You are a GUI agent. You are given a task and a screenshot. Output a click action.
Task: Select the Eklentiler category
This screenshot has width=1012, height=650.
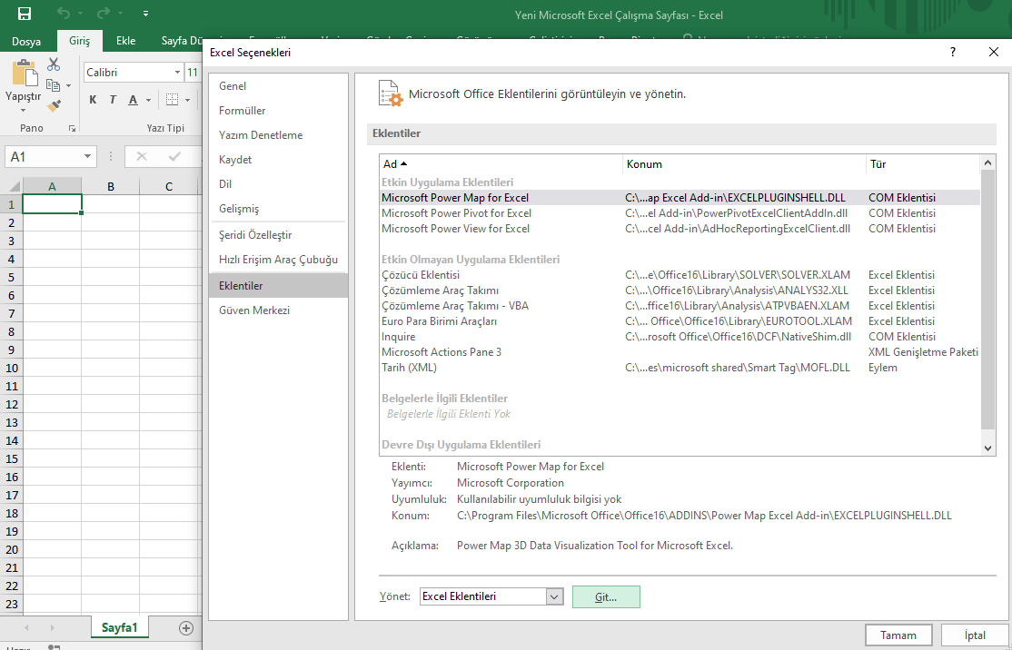point(278,286)
